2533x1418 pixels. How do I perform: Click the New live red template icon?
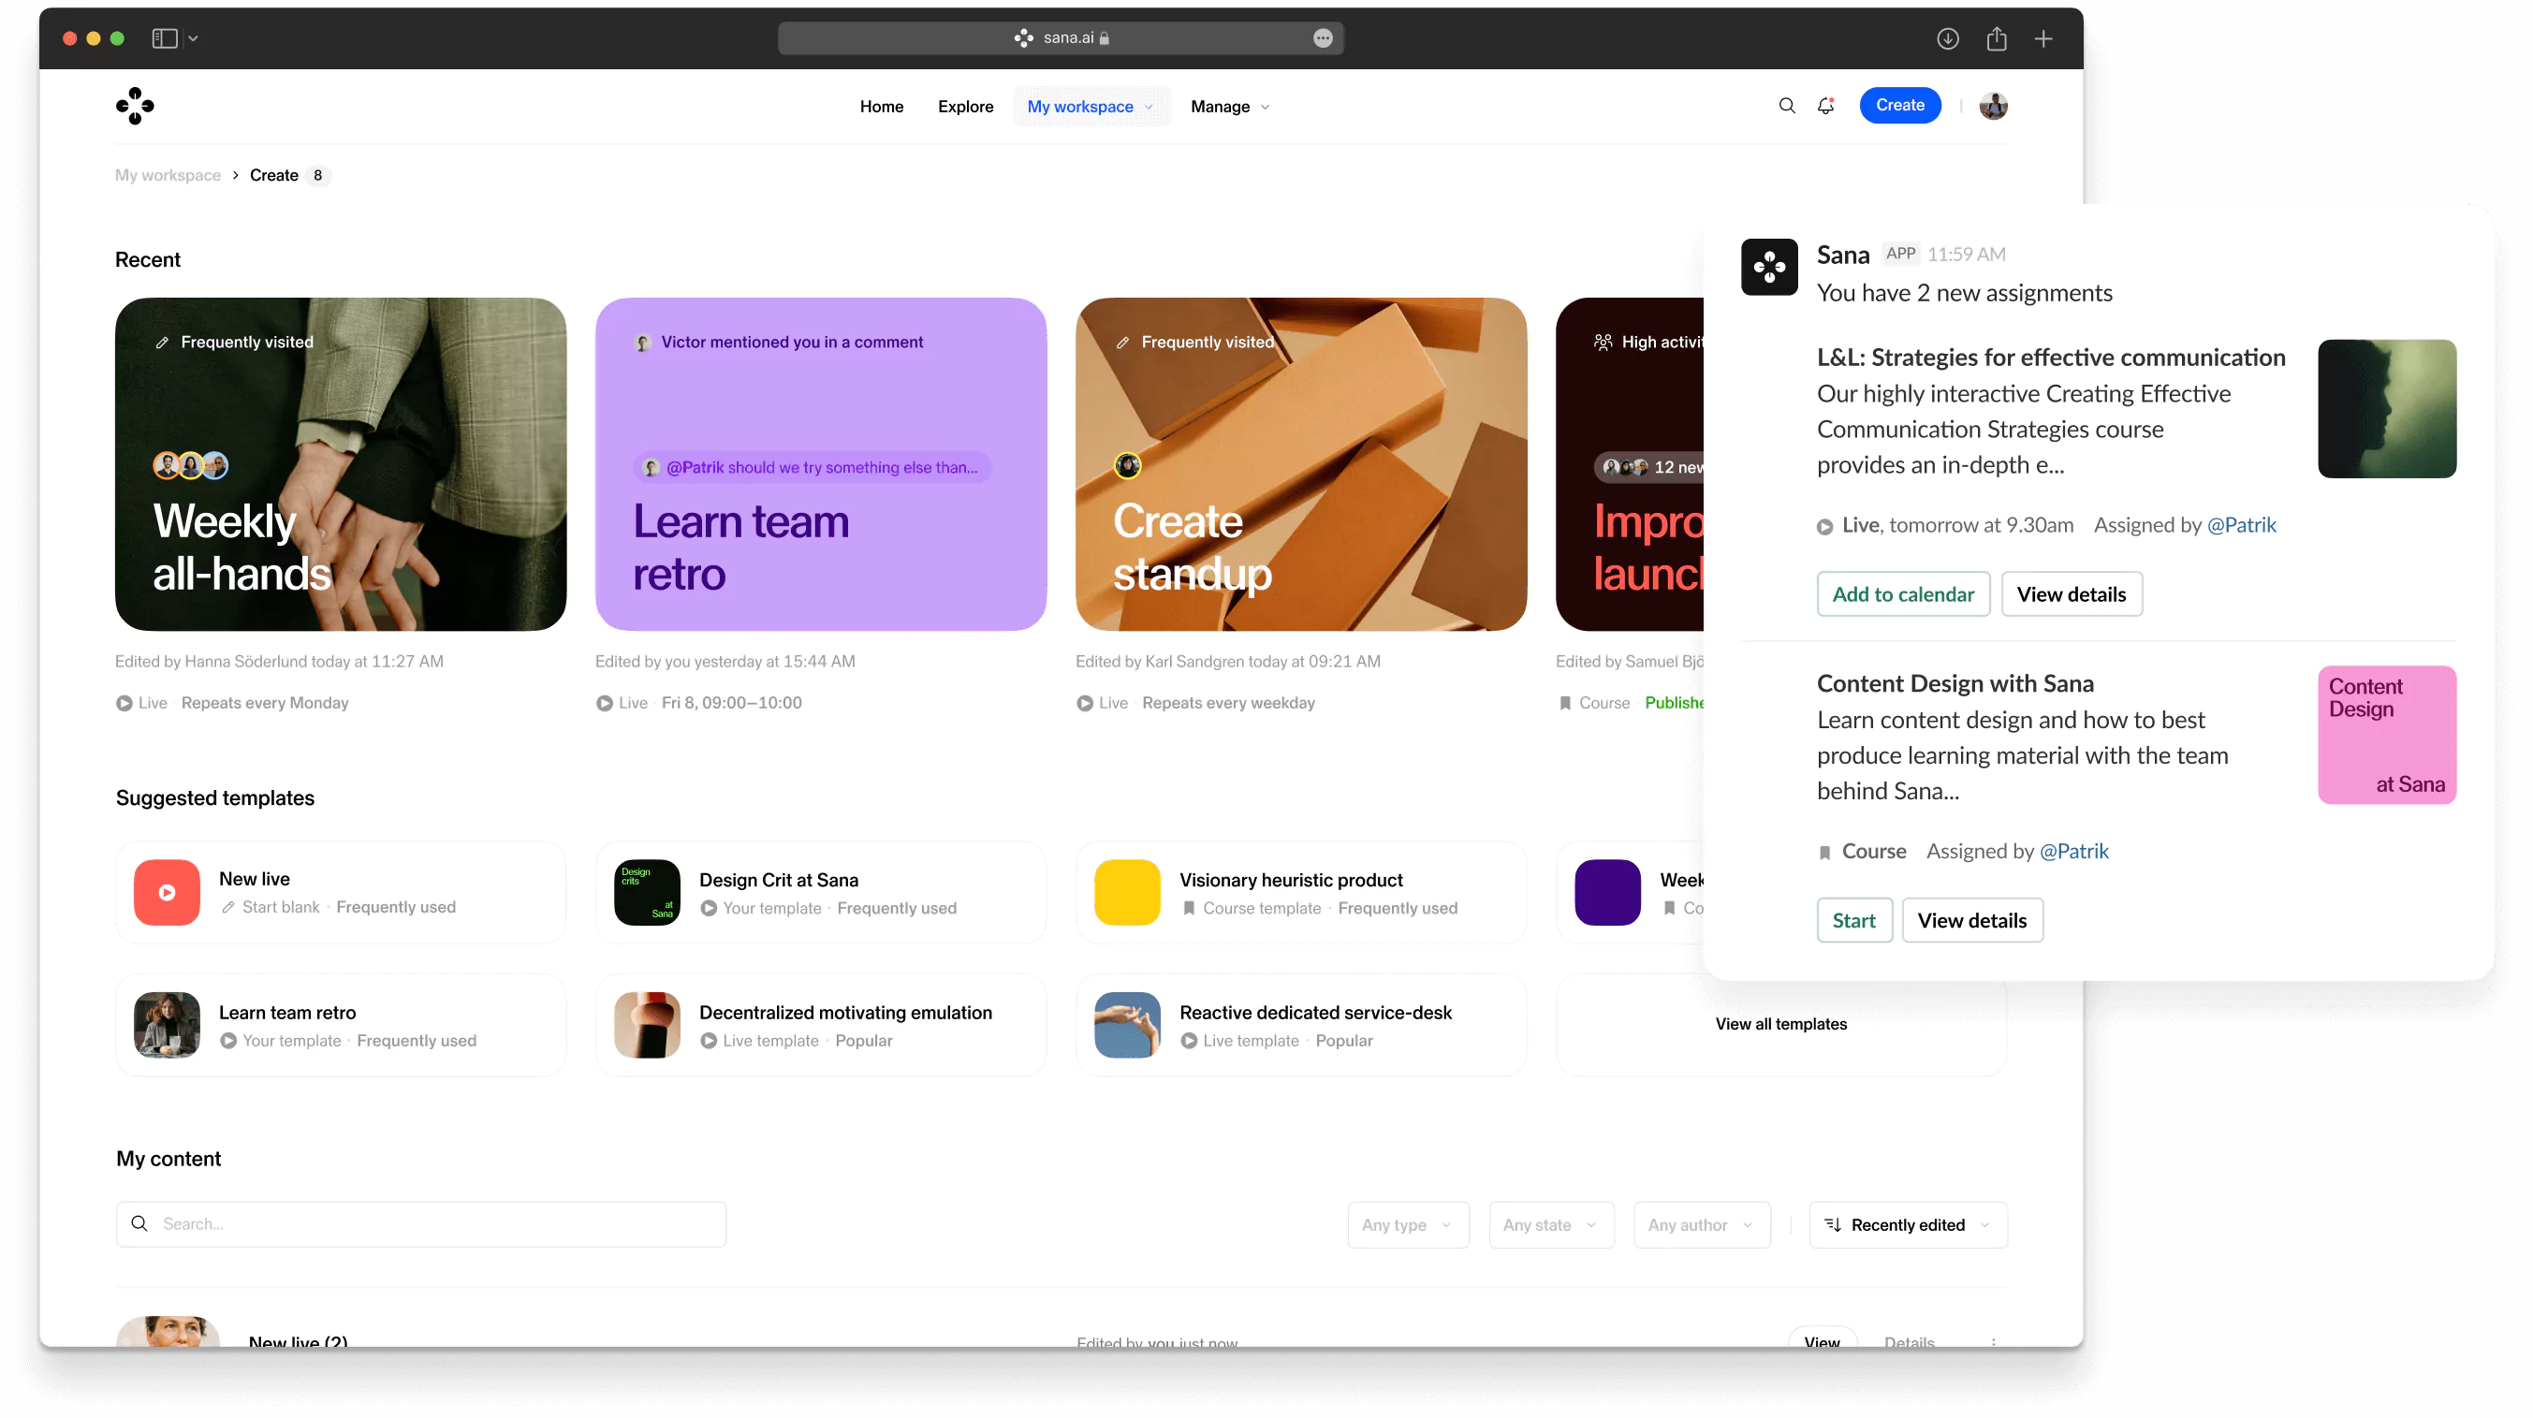point(167,892)
